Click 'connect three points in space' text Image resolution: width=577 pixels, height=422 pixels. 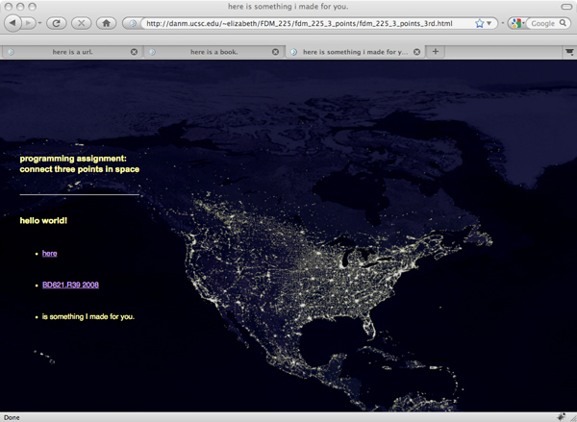tap(80, 169)
